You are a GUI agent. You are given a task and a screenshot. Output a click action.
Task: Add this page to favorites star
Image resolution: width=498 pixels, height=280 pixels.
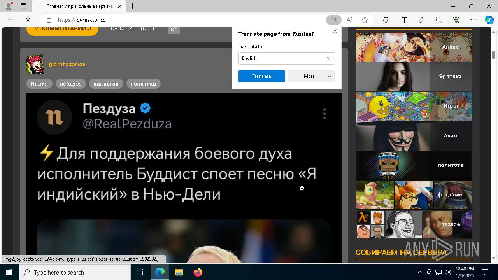pos(365,20)
